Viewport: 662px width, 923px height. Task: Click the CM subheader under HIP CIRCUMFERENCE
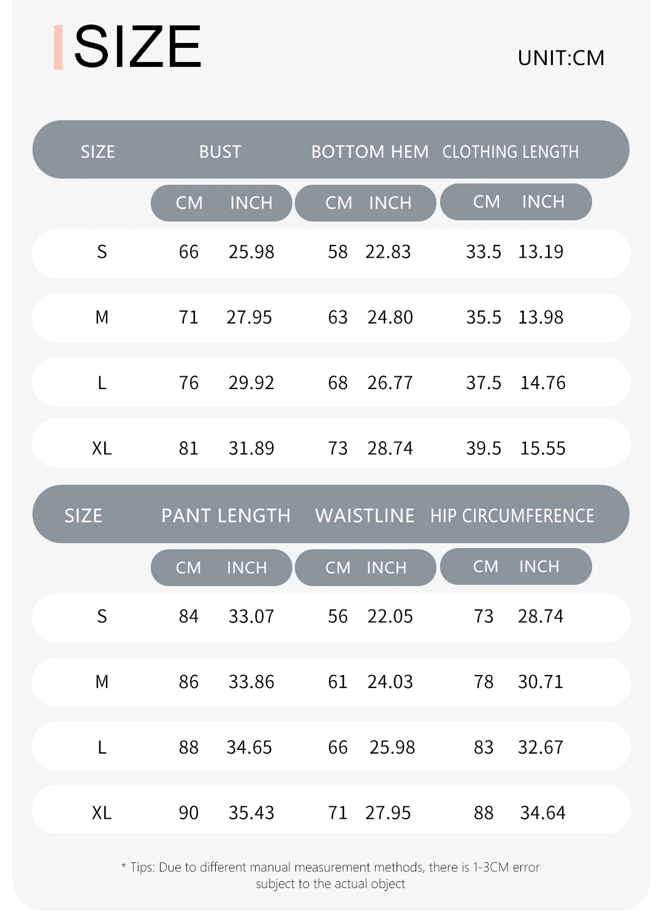tap(485, 566)
